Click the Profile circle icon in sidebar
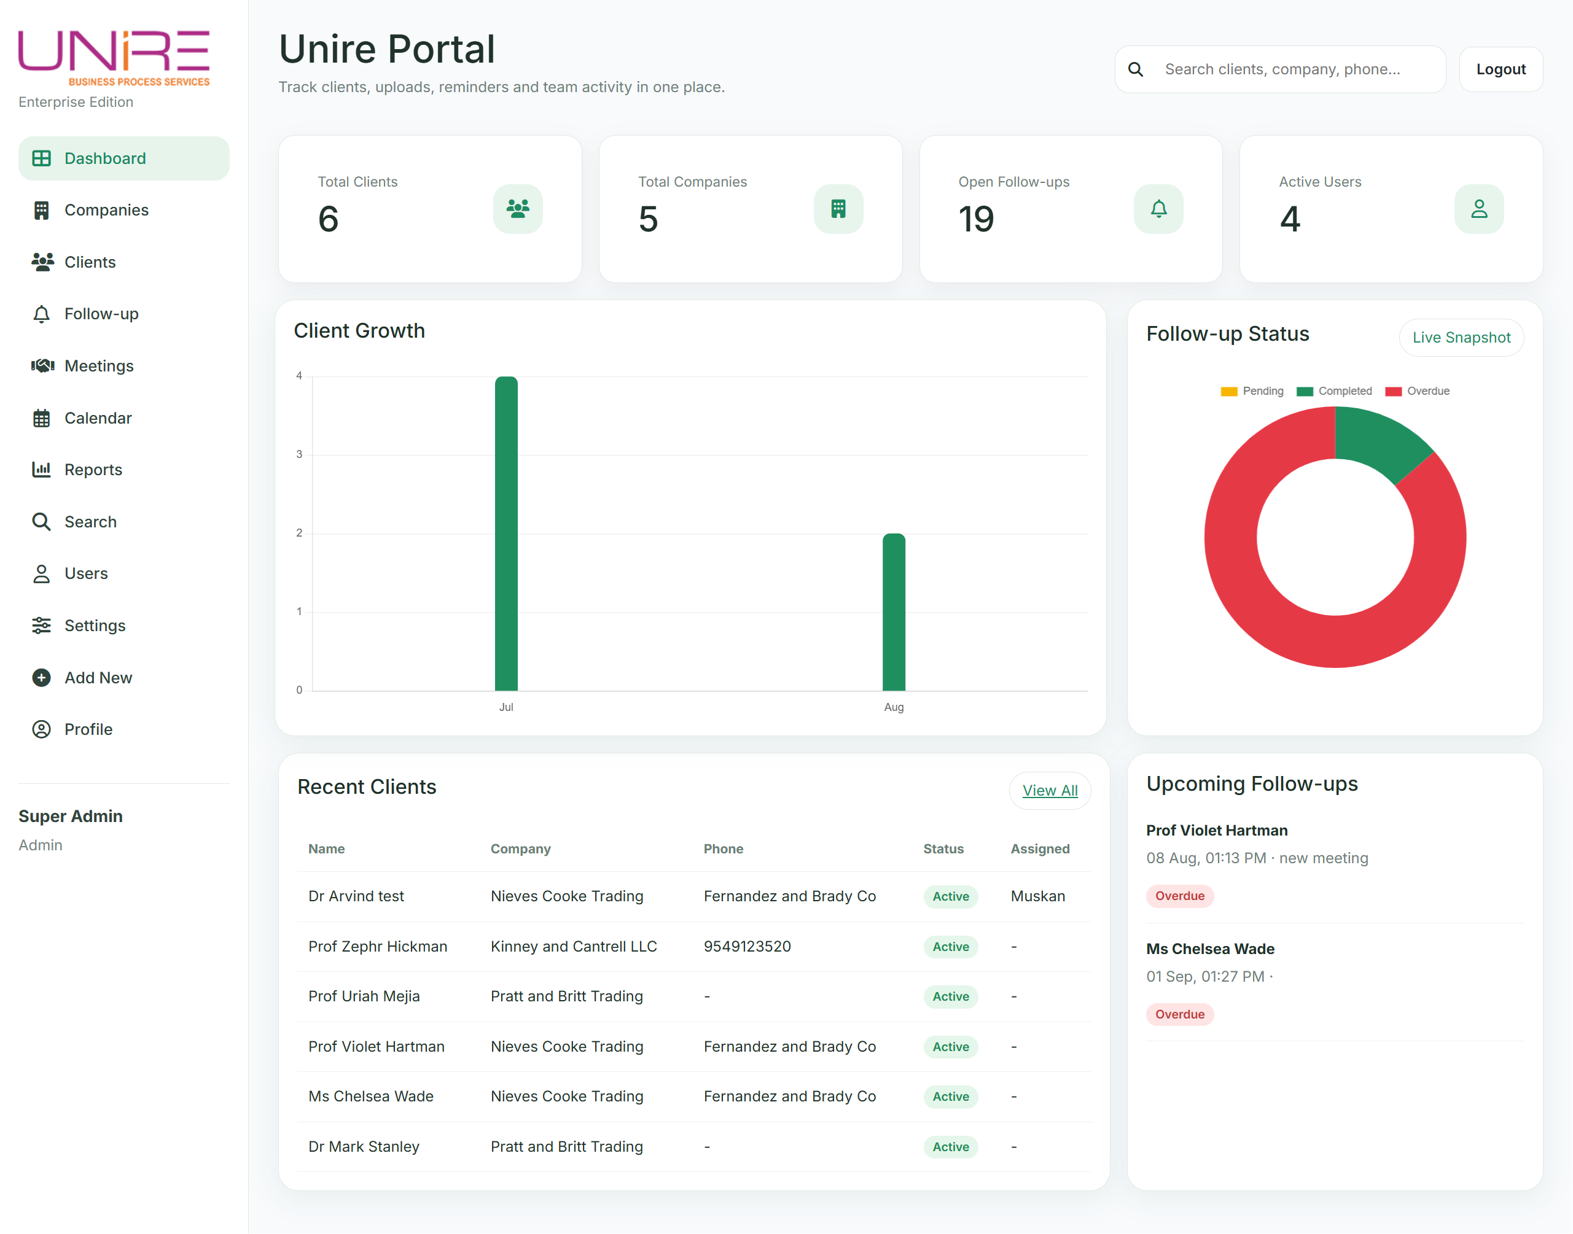The image size is (1573, 1234). coord(42,730)
